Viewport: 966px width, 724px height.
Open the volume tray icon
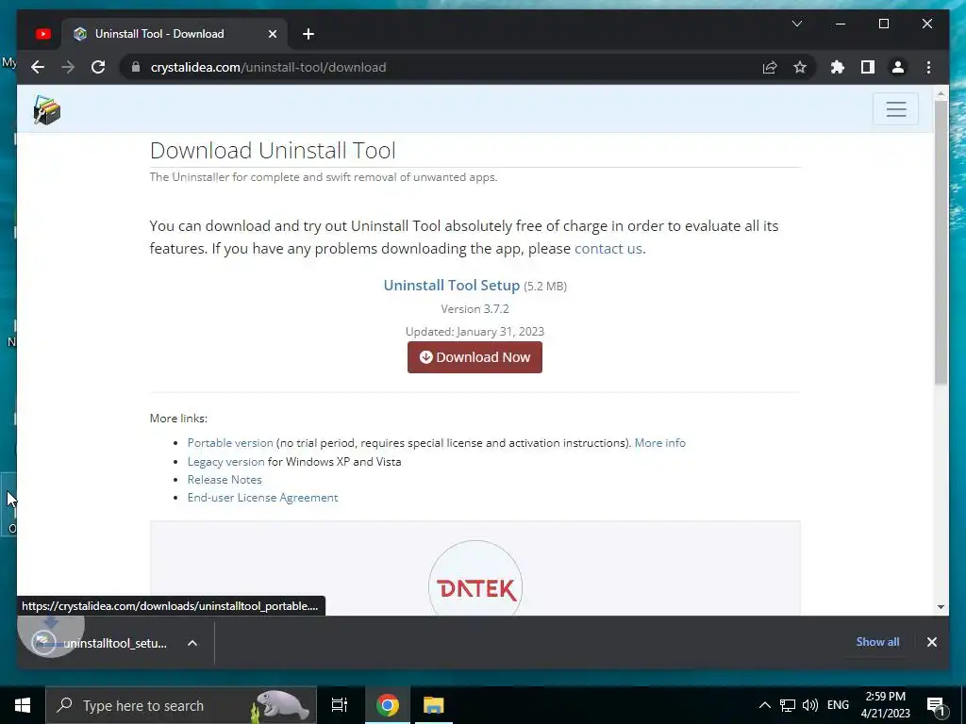(x=810, y=705)
